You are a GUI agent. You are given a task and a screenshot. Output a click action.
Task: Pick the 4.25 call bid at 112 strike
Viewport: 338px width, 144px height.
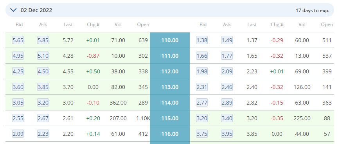pos(18,71)
